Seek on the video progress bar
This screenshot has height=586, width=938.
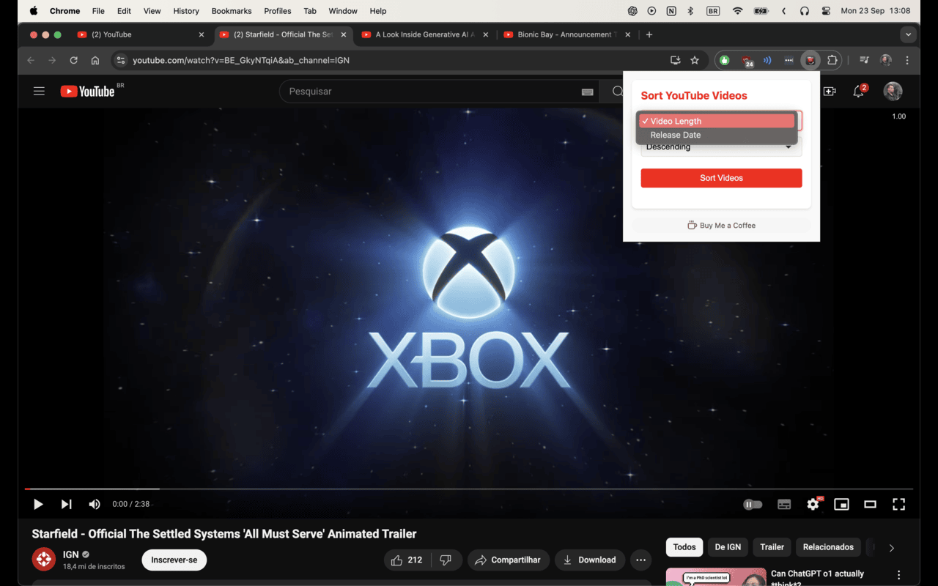point(469,489)
